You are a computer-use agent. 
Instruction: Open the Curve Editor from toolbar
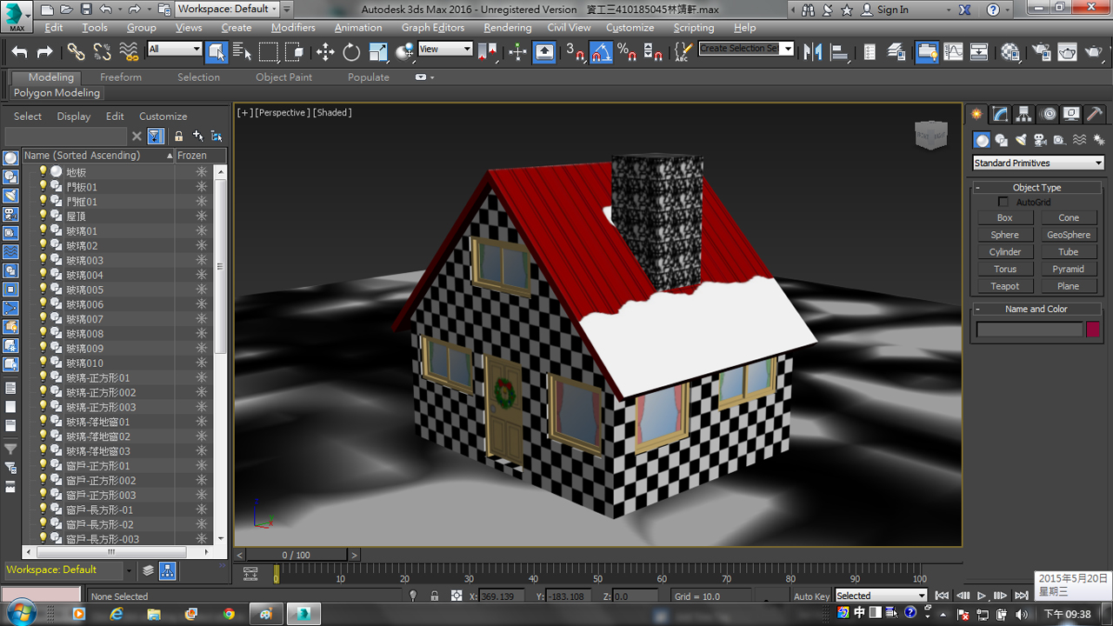pos(954,52)
